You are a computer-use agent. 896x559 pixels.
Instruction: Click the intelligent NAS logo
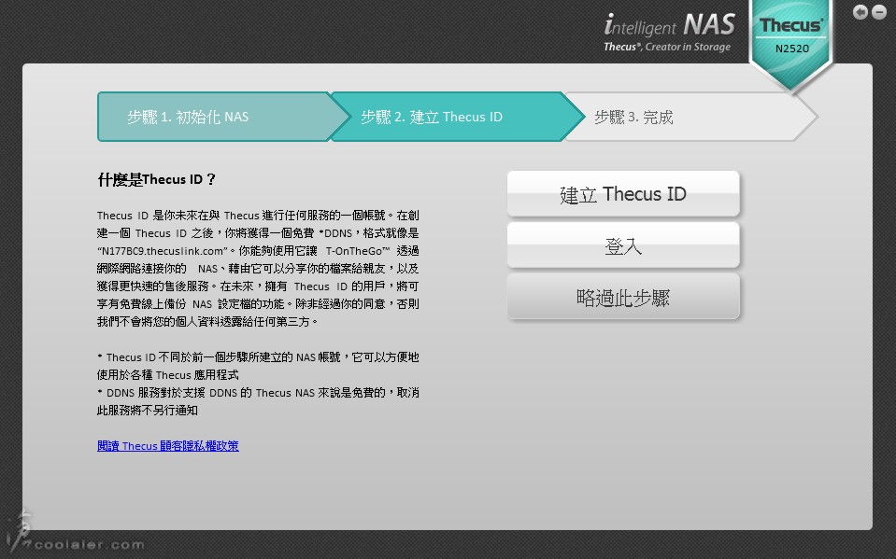coord(669,25)
